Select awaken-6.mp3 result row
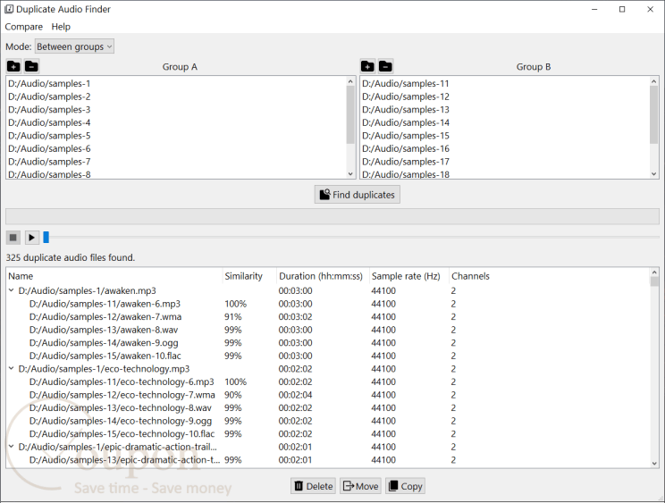 pos(328,304)
